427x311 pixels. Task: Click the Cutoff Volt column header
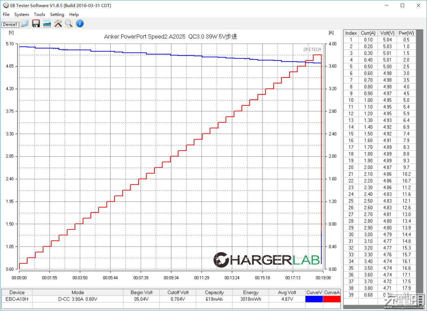coord(178,292)
